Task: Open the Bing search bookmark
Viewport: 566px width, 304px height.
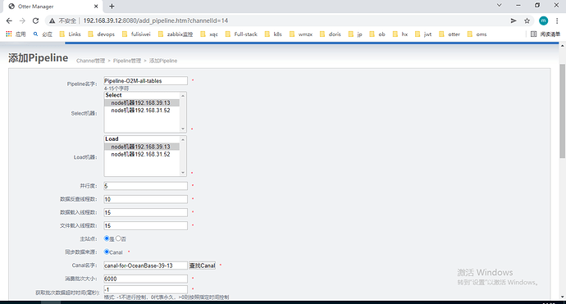Action: [43, 34]
